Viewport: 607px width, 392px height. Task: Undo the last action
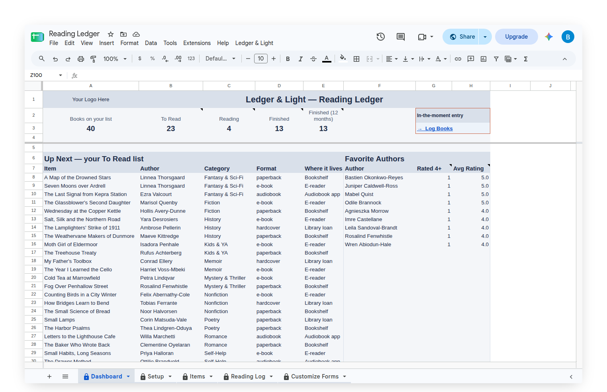click(55, 59)
